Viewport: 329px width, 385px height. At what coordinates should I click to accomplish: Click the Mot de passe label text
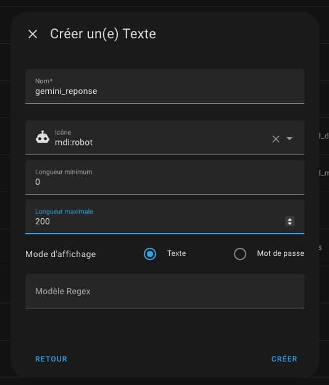click(x=280, y=253)
